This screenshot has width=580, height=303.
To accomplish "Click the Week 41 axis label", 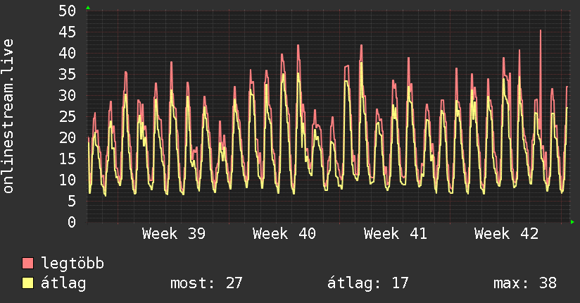I will click(395, 234).
